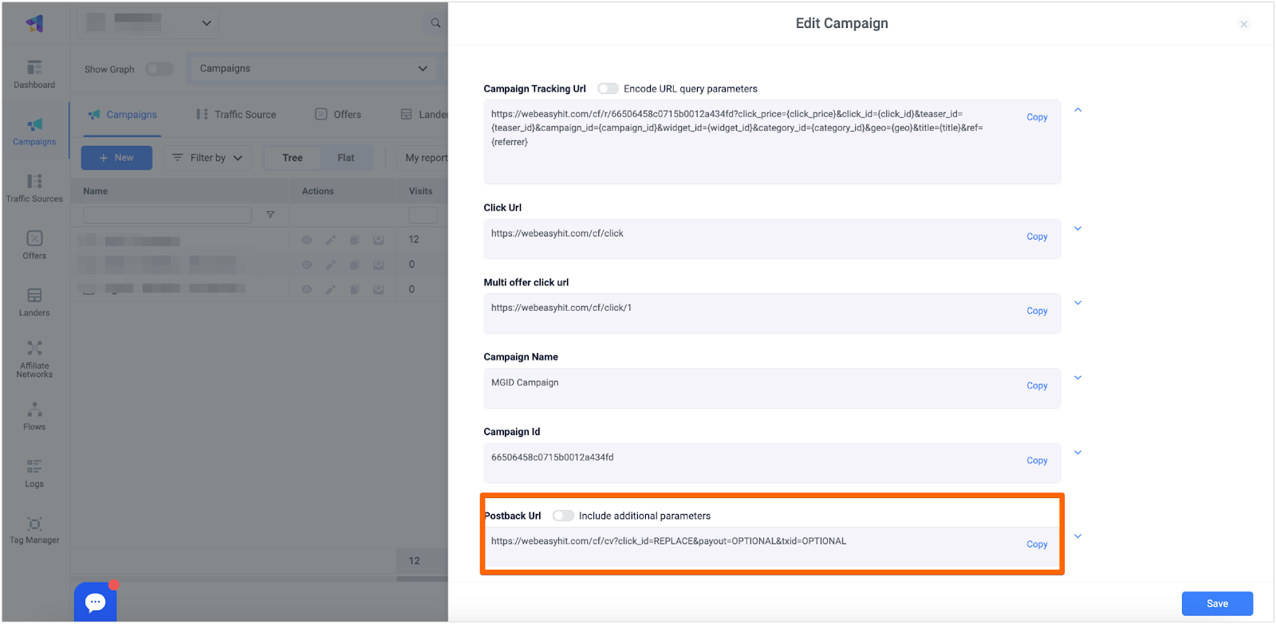
Task: Click the Name column filter input
Action: [167, 215]
